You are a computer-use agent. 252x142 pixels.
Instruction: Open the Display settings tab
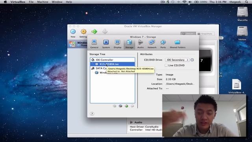117,44
